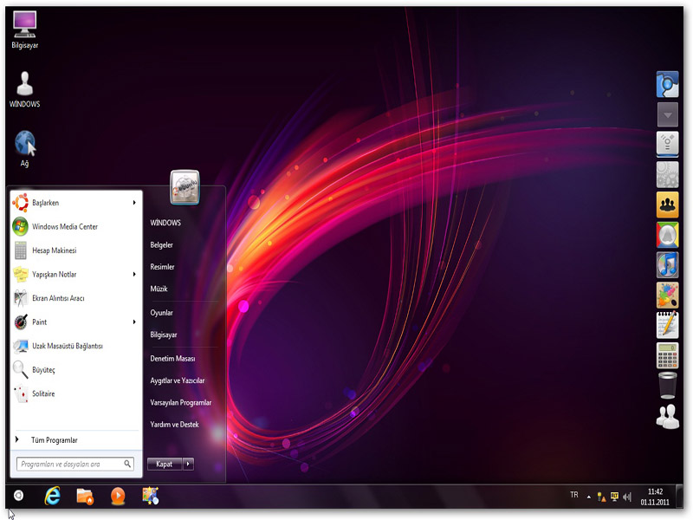This screenshot has height=520, width=693.
Task: Launch Internet Explorer from the taskbar
Action: tap(53, 496)
